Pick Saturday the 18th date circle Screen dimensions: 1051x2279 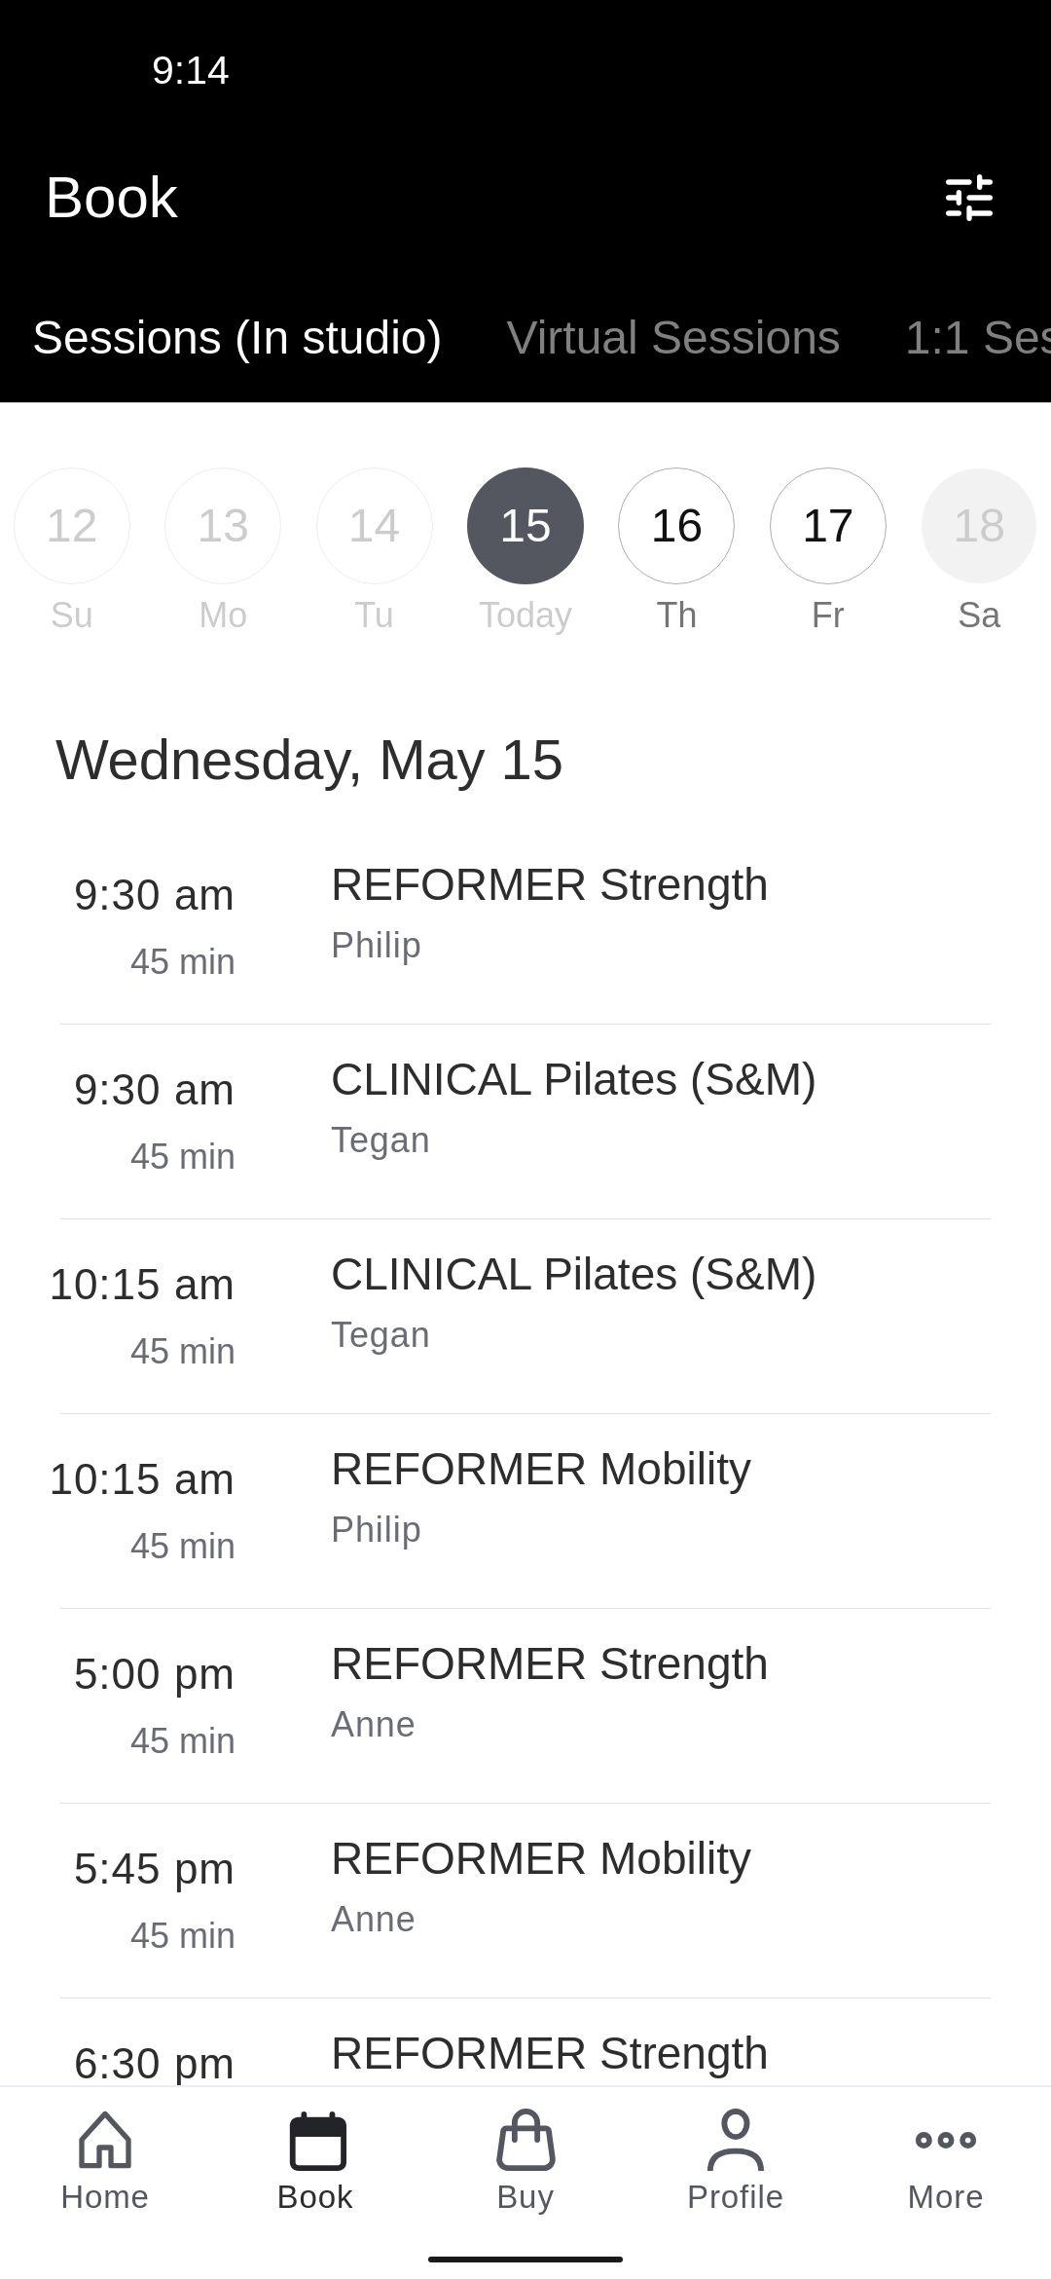point(978,526)
